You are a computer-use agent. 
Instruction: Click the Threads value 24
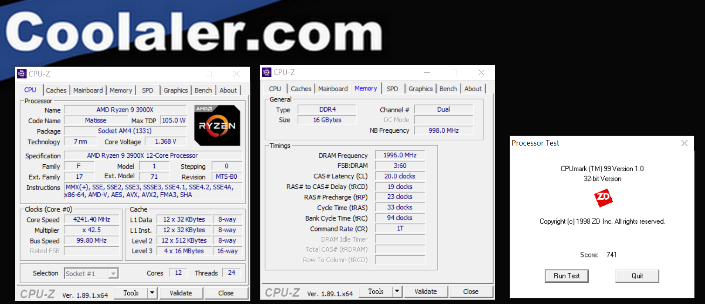pyautogui.click(x=232, y=273)
